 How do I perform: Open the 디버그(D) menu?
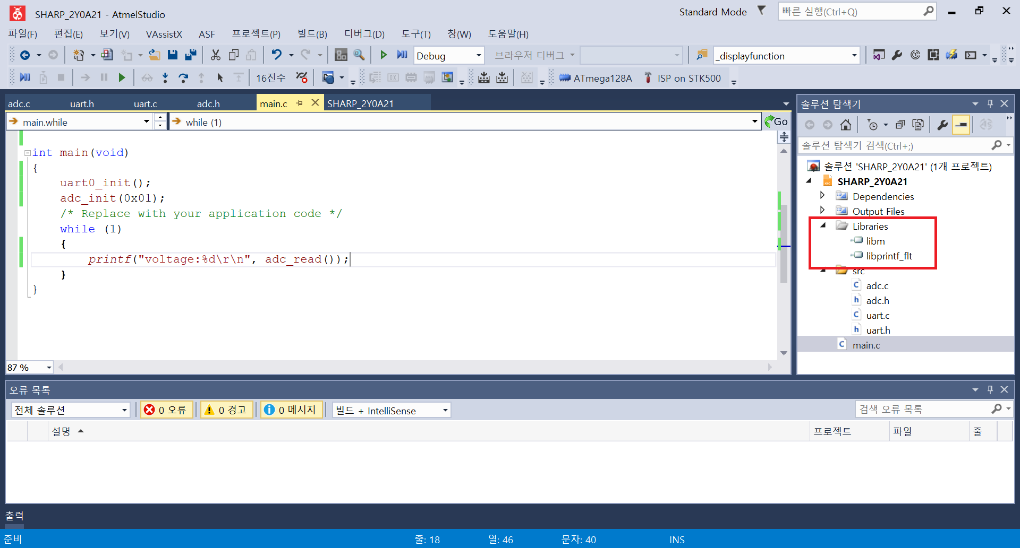[x=364, y=34]
